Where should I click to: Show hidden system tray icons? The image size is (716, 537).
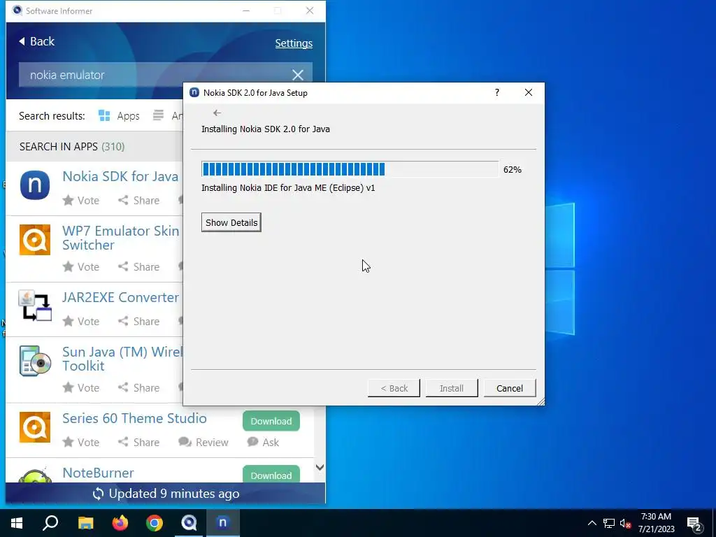pyautogui.click(x=592, y=523)
